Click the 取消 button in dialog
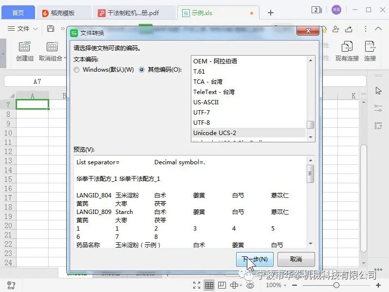 [296, 259]
